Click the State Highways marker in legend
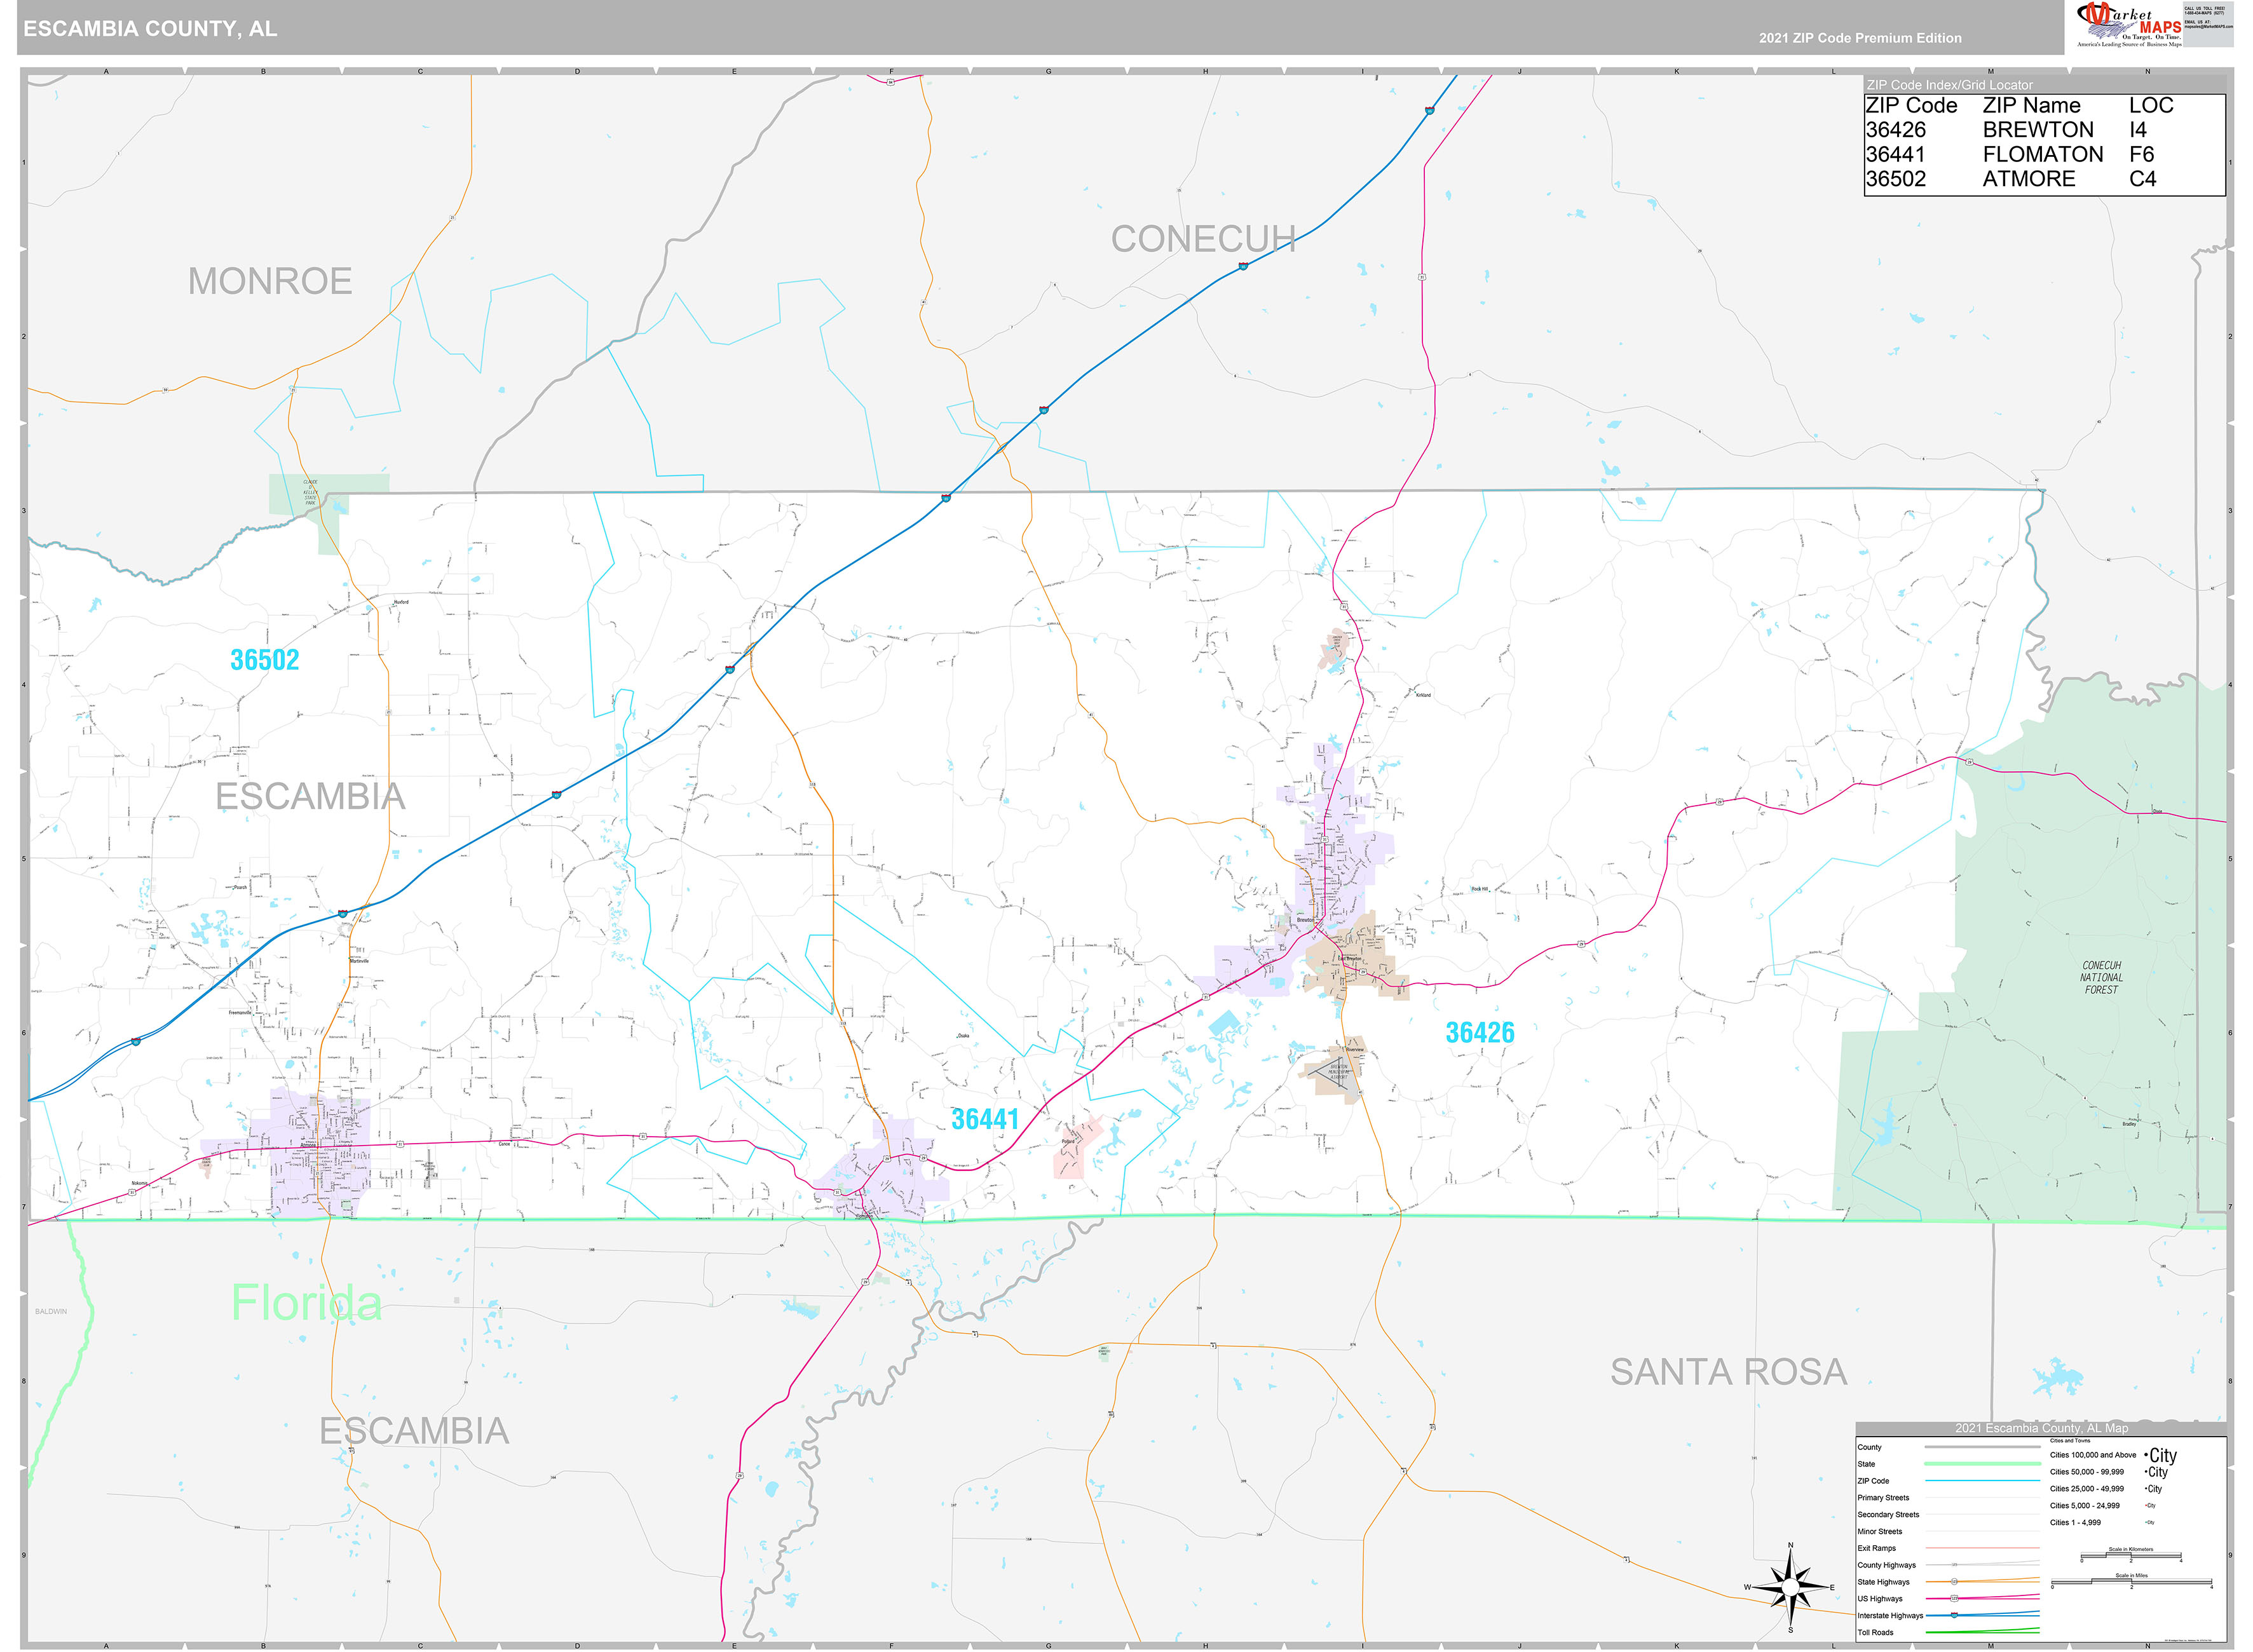The width and height of the screenshot is (2253, 1652). click(1954, 1582)
